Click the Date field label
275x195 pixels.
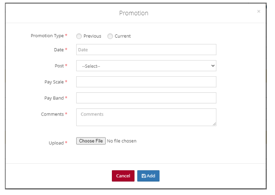click(59, 50)
